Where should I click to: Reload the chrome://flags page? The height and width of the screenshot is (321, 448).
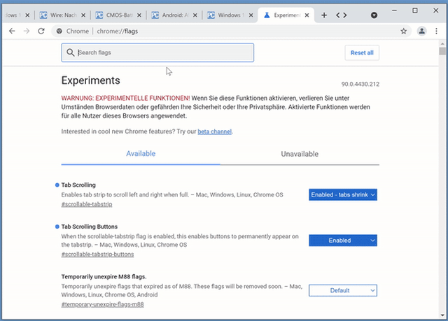[x=41, y=31]
